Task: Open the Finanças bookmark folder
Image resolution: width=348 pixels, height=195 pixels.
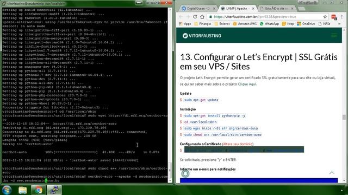Action: 202,24
